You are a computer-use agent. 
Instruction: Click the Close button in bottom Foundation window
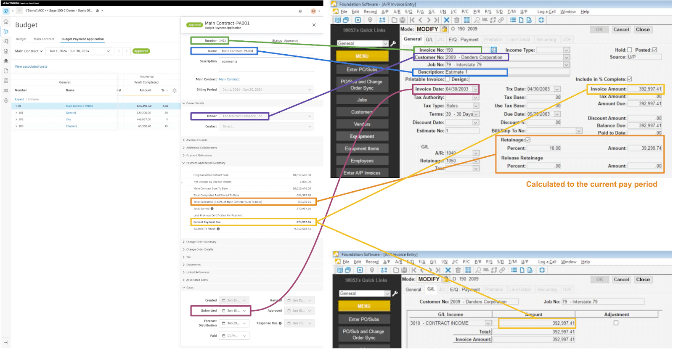(643, 280)
